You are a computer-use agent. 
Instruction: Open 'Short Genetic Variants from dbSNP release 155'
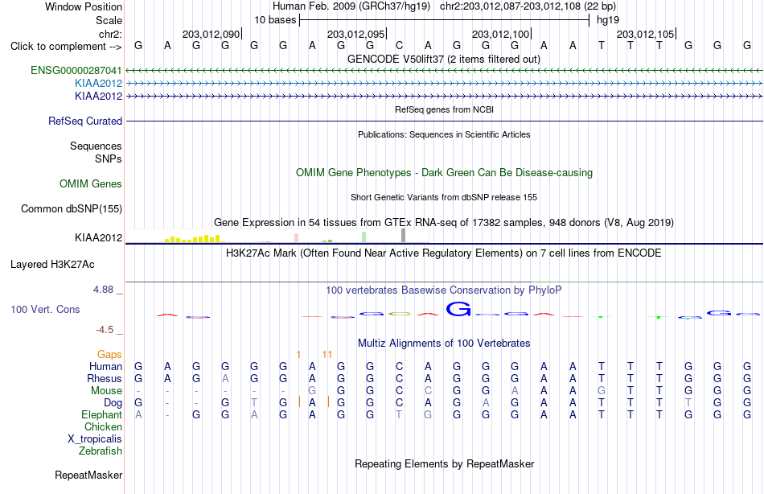[444, 197]
